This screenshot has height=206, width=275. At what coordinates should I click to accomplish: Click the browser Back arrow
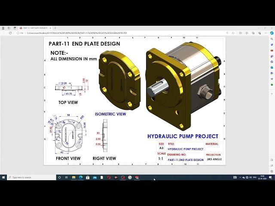coord(4,33)
